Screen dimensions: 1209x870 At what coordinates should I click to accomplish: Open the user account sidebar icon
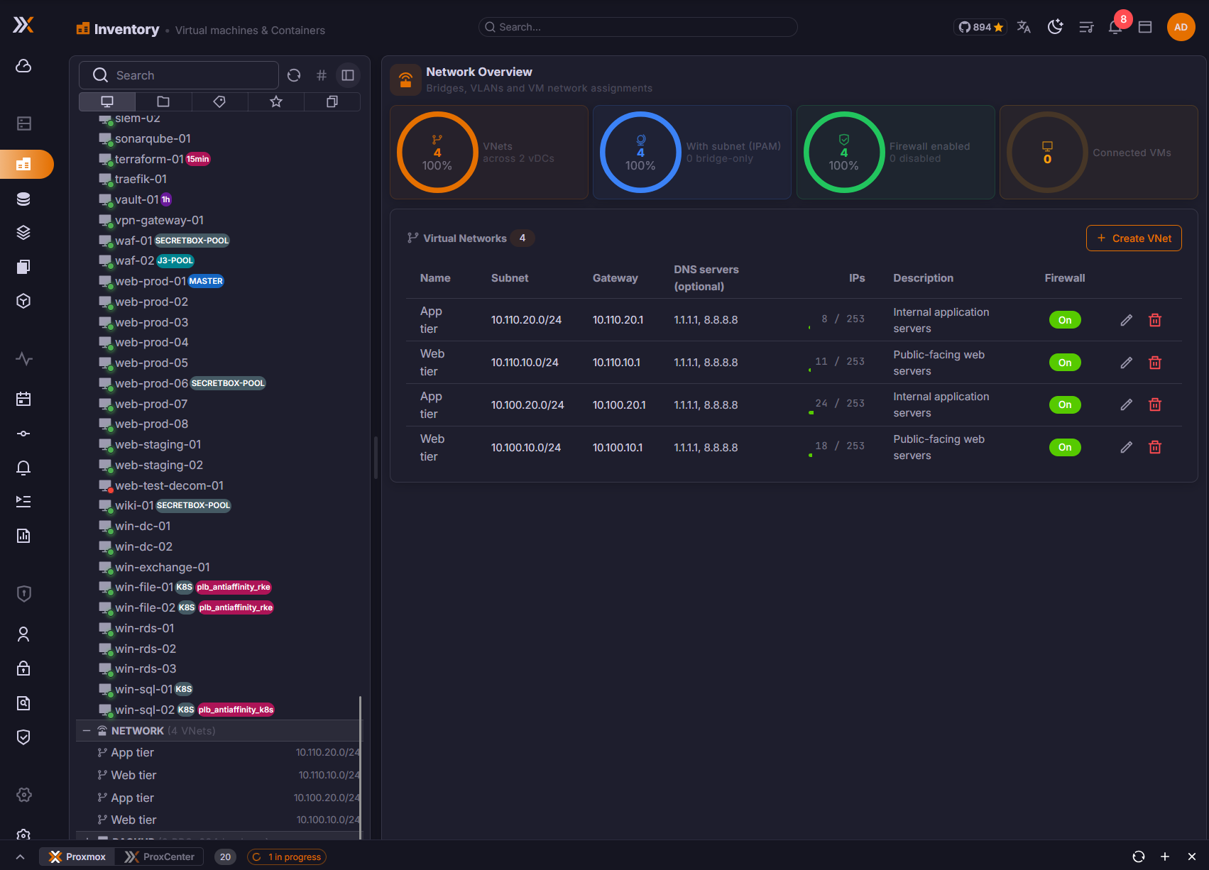coord(23,634)
